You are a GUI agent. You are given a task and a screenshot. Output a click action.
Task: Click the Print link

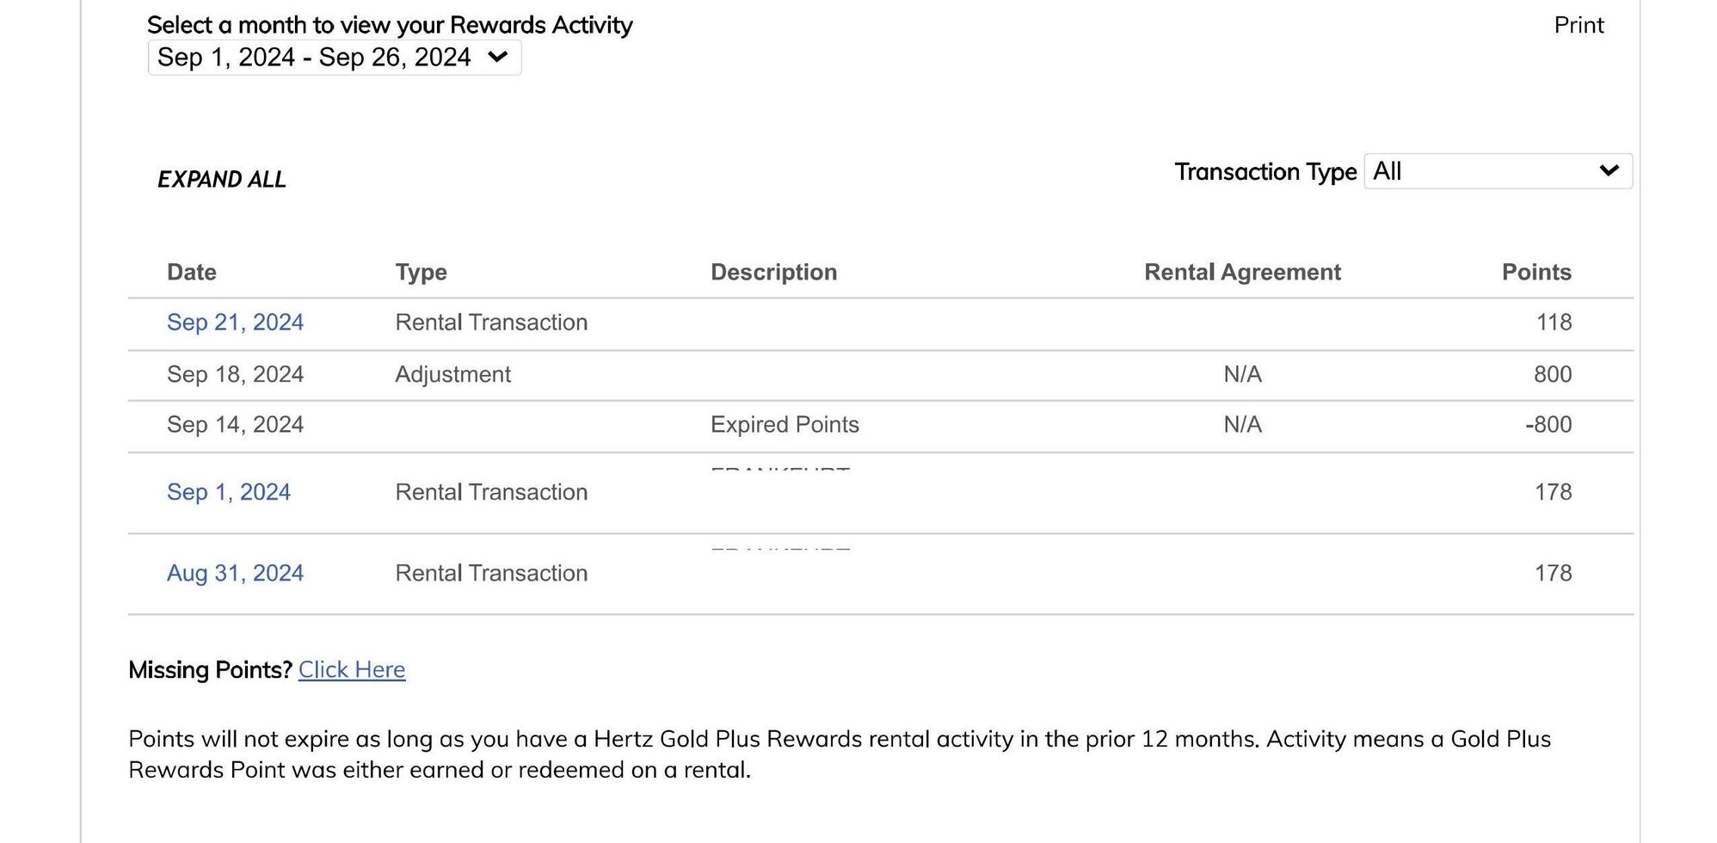pos(1578,25)
